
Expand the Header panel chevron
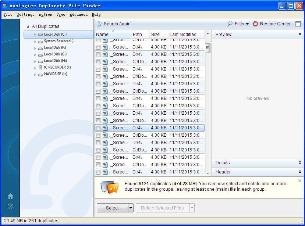[x=300, y=172]
